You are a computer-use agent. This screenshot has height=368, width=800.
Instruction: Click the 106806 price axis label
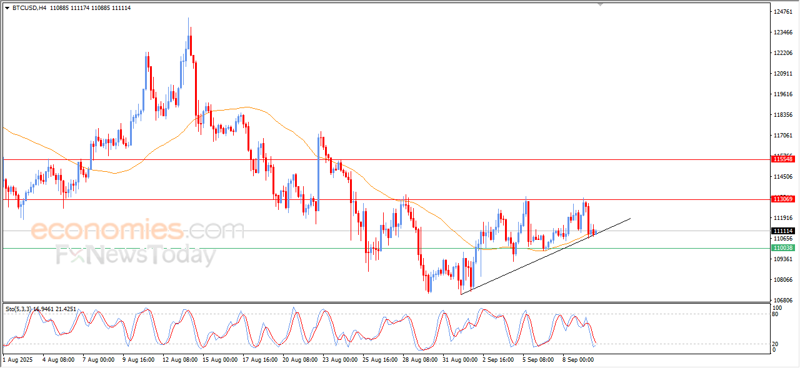(x=783, y=301)
